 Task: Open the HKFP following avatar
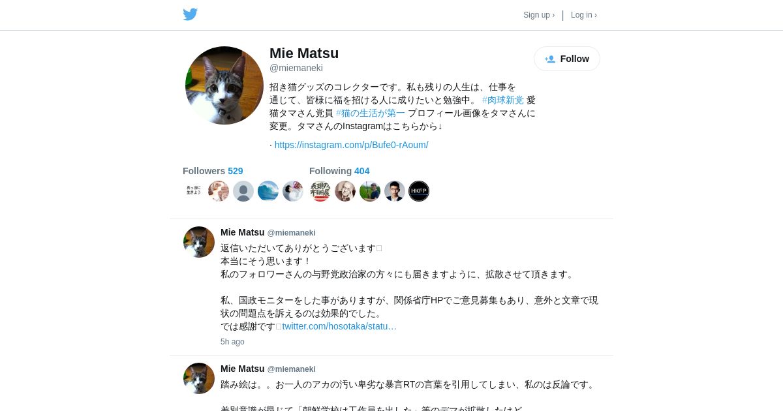tap(419, 191)
